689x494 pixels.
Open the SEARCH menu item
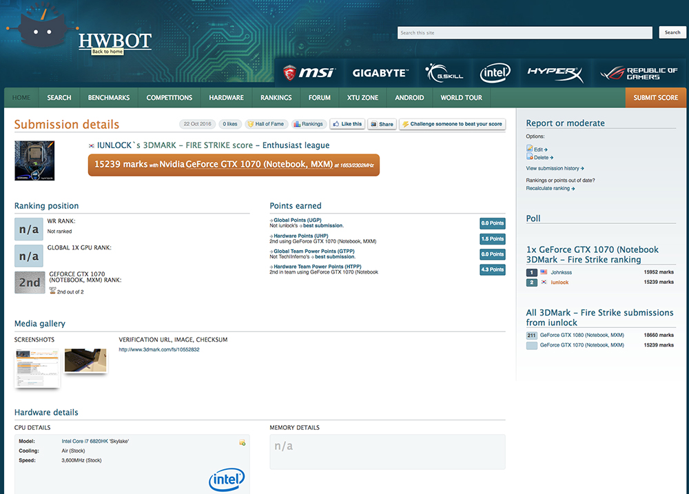pyautogui.click(x=59, y=98)
